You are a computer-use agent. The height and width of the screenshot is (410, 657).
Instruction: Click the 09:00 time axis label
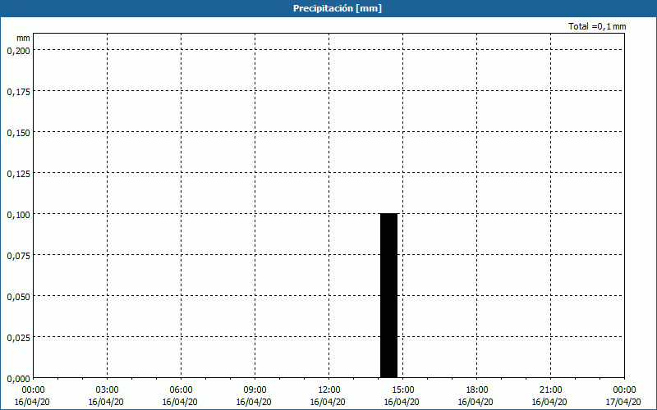[x=255, y=390]
